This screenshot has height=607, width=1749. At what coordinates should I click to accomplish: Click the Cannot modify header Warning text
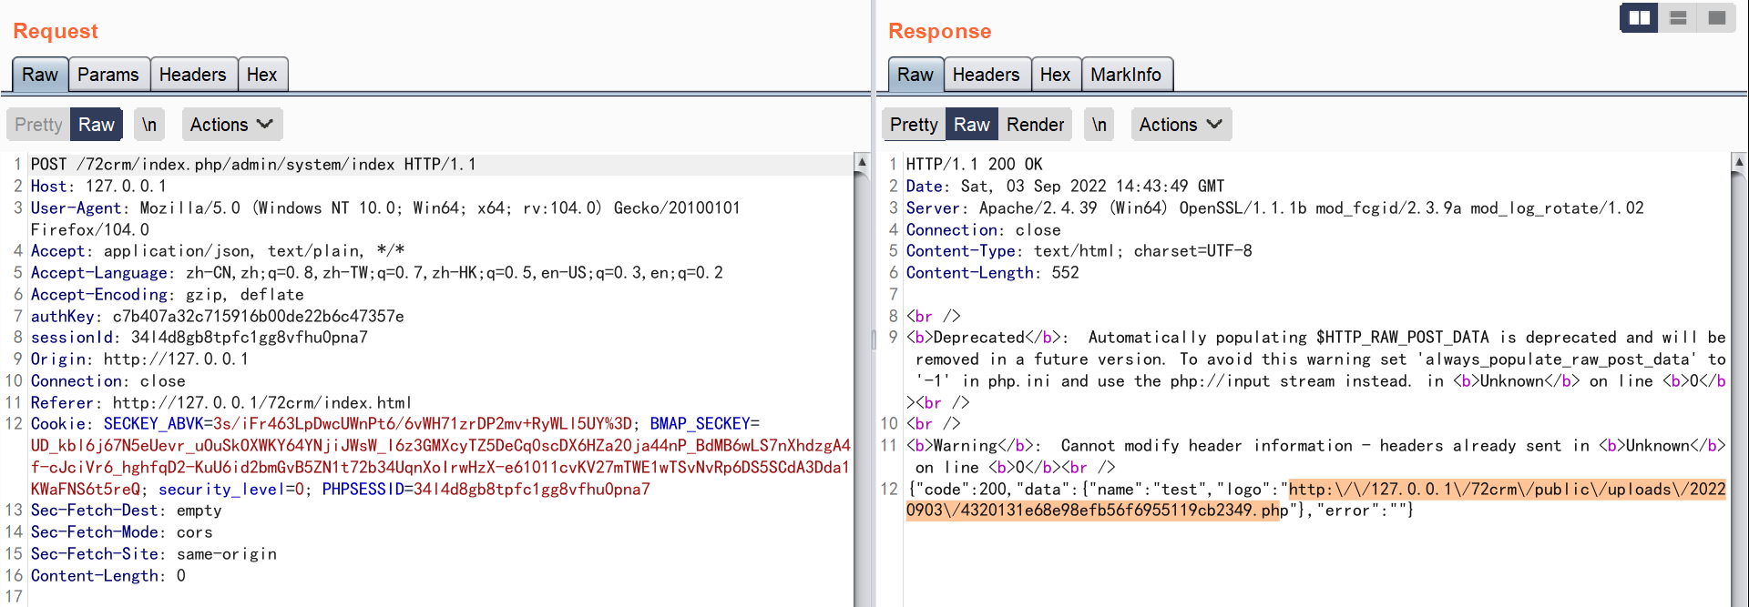(1316, 457)
